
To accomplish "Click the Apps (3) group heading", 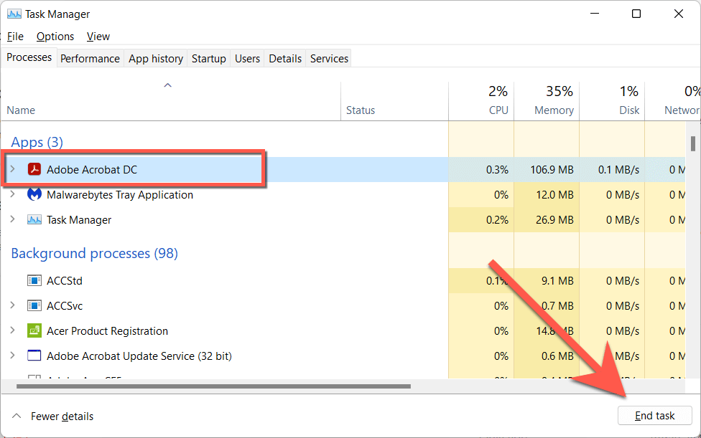I will coord(37,142).
